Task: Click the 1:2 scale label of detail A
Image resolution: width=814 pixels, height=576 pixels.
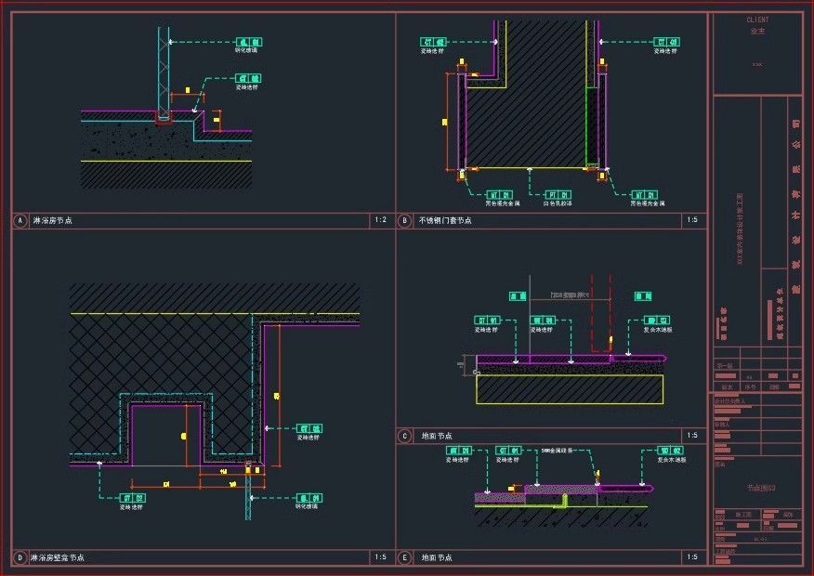Action: (379, 220)
